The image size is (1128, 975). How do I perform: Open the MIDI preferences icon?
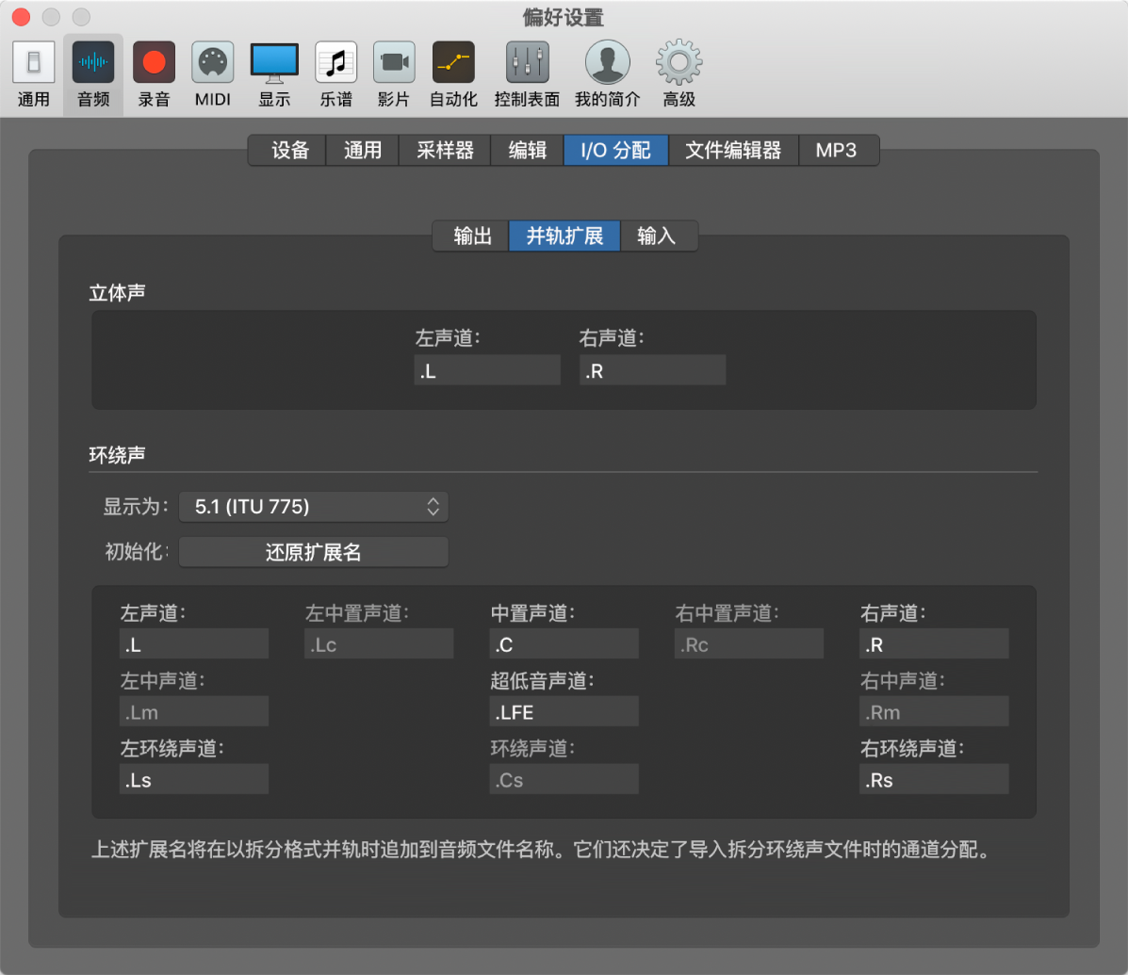tap(212, 73)
